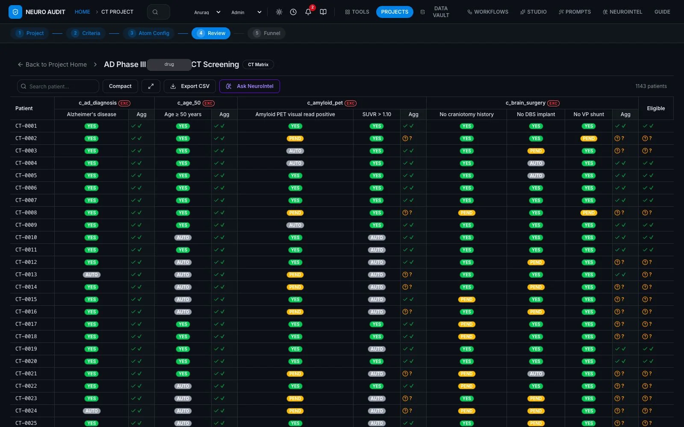Click the EXC badge next to c_age_50
The width and height of the screenshot is (684, 427).
tap(209, 103)
